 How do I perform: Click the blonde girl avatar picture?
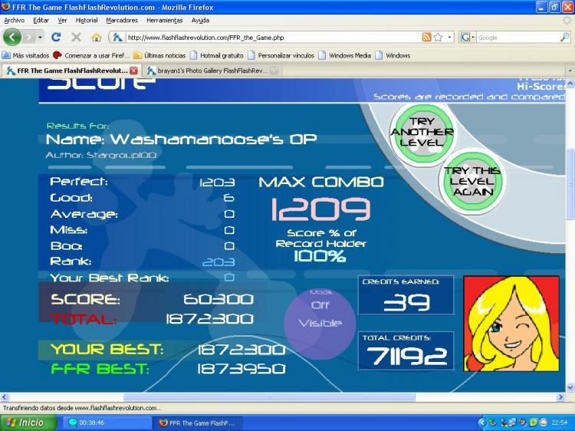(x=501, y=323)
